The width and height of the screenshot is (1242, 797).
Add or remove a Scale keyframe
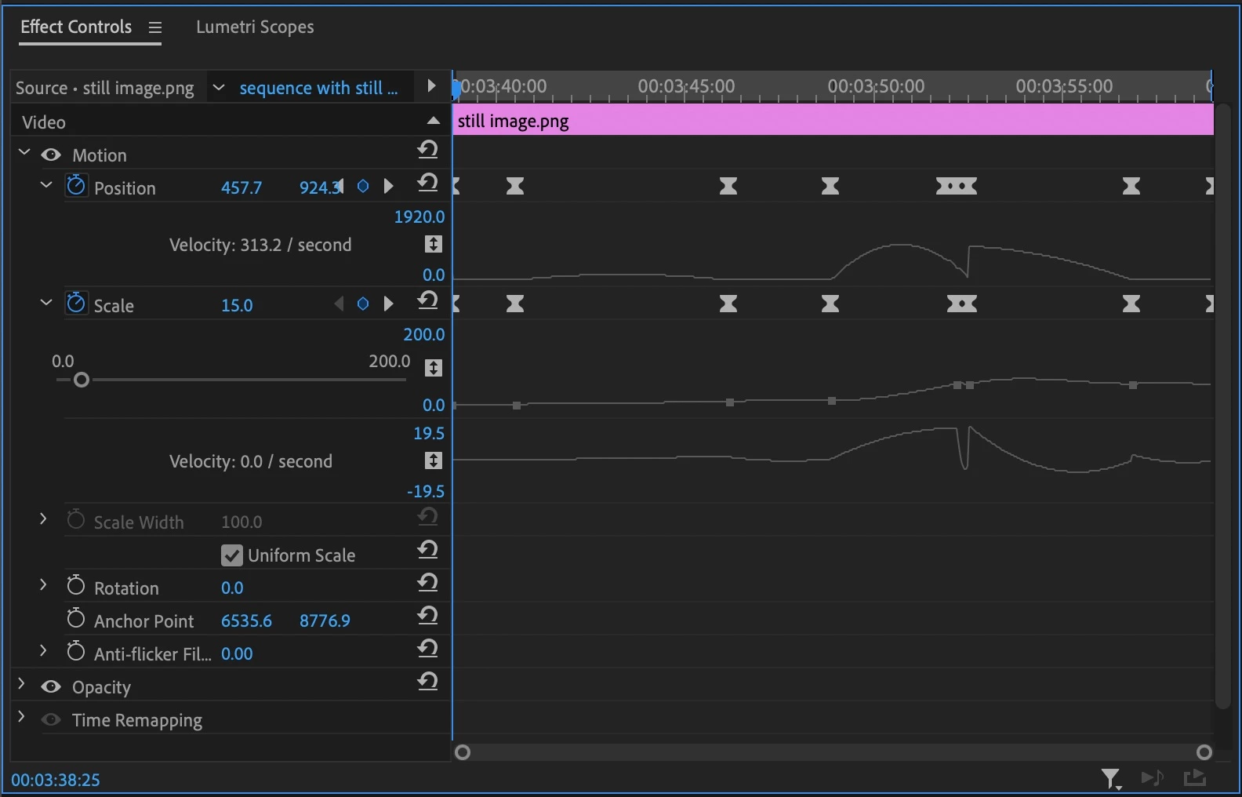pos(363,304)
